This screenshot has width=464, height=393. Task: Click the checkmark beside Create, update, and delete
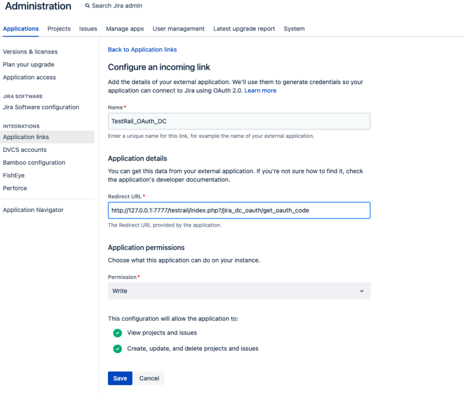[x=117, y=348]
